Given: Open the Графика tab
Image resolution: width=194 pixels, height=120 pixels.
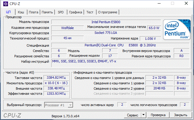Looking at the screenshot, I should tap(75, 12).
